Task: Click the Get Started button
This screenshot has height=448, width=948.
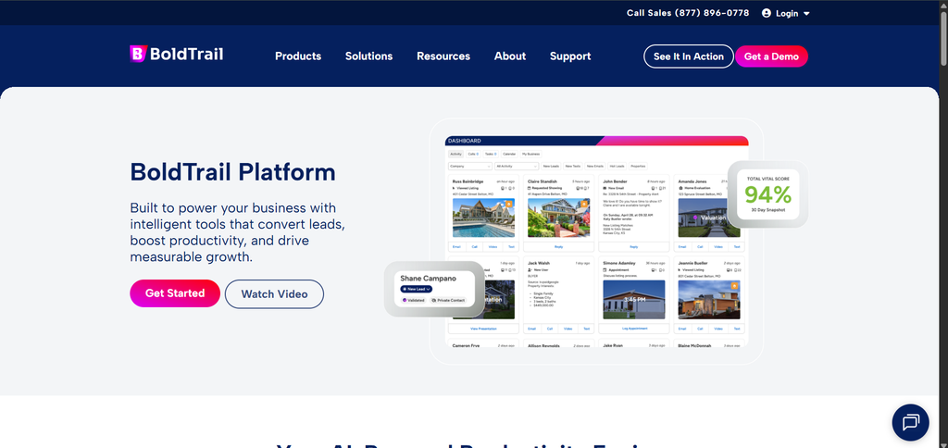Action: pyautogui.click(x=175, y=293)
